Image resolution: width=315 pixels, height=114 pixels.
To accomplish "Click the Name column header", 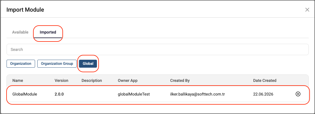I will point(18,80).
